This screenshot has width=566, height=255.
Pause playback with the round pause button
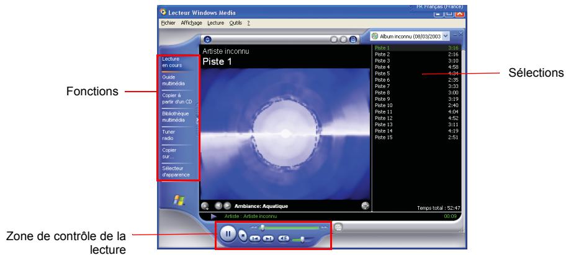coord(228,235)
